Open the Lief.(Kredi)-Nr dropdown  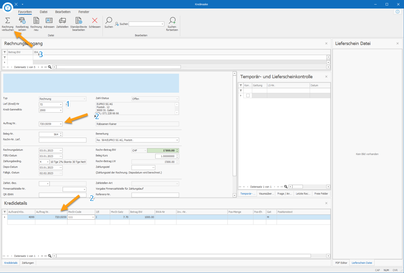pos(61,105)
